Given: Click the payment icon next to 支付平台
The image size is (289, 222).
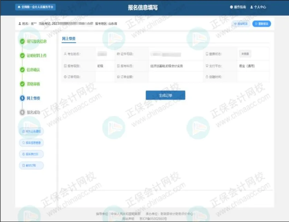Looking at the screenshot, I should [x=206, y=65].
